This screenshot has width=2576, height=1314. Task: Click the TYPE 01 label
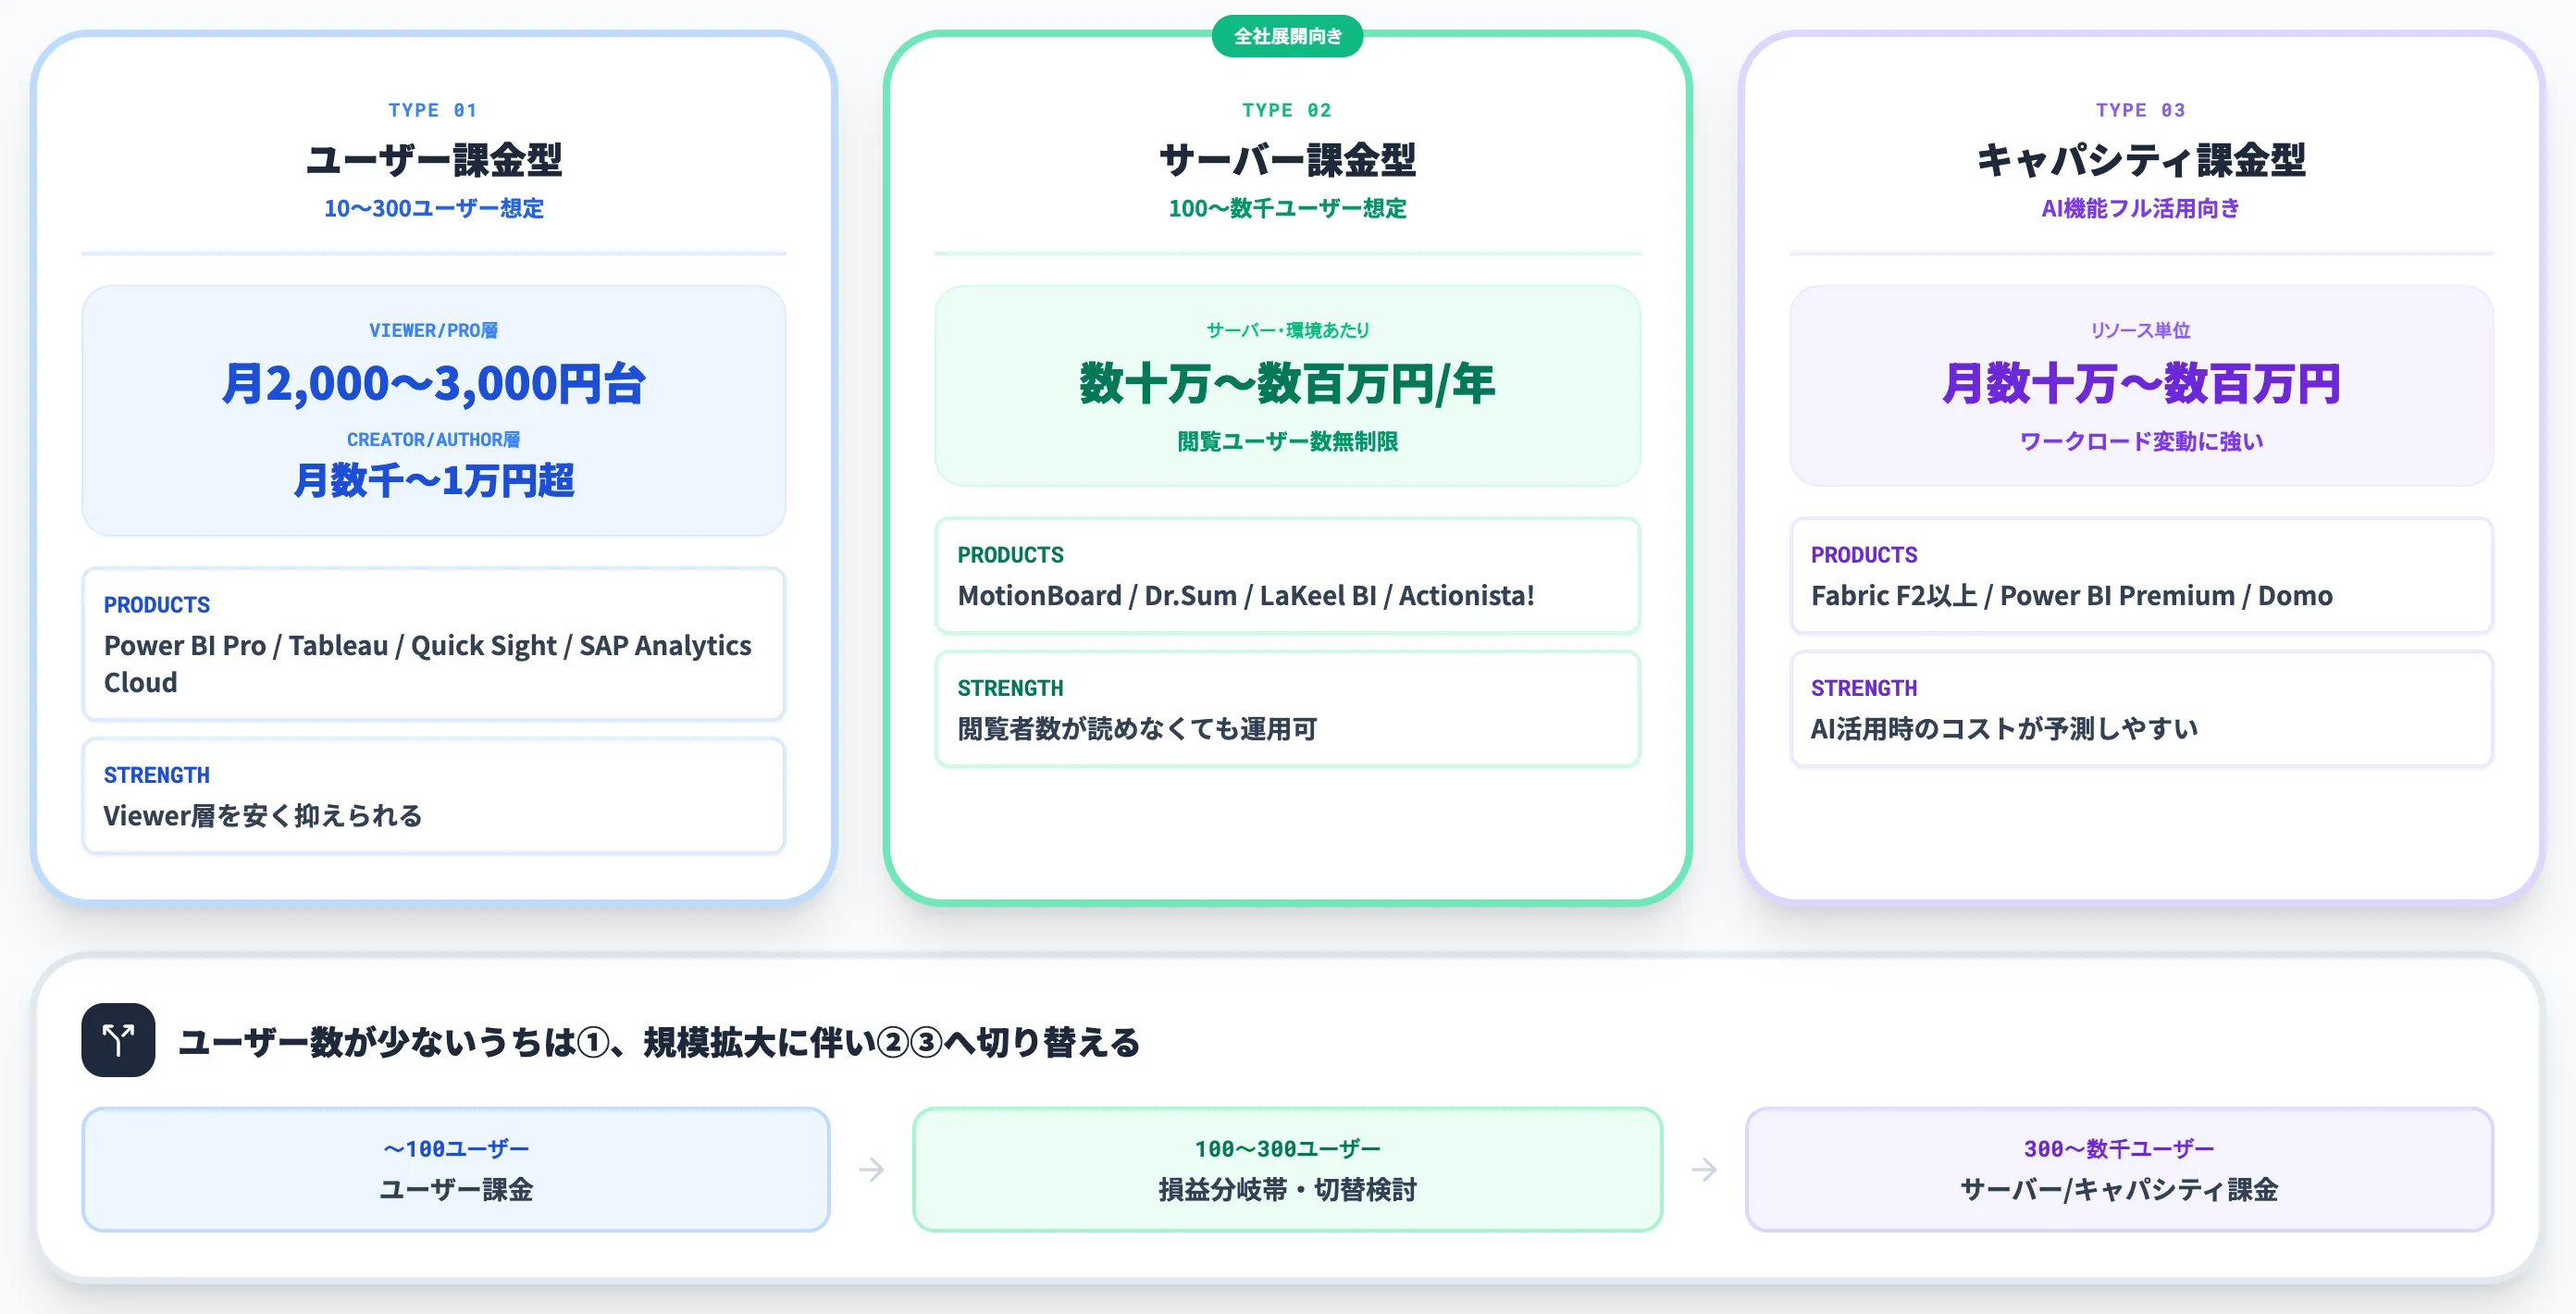433,110
